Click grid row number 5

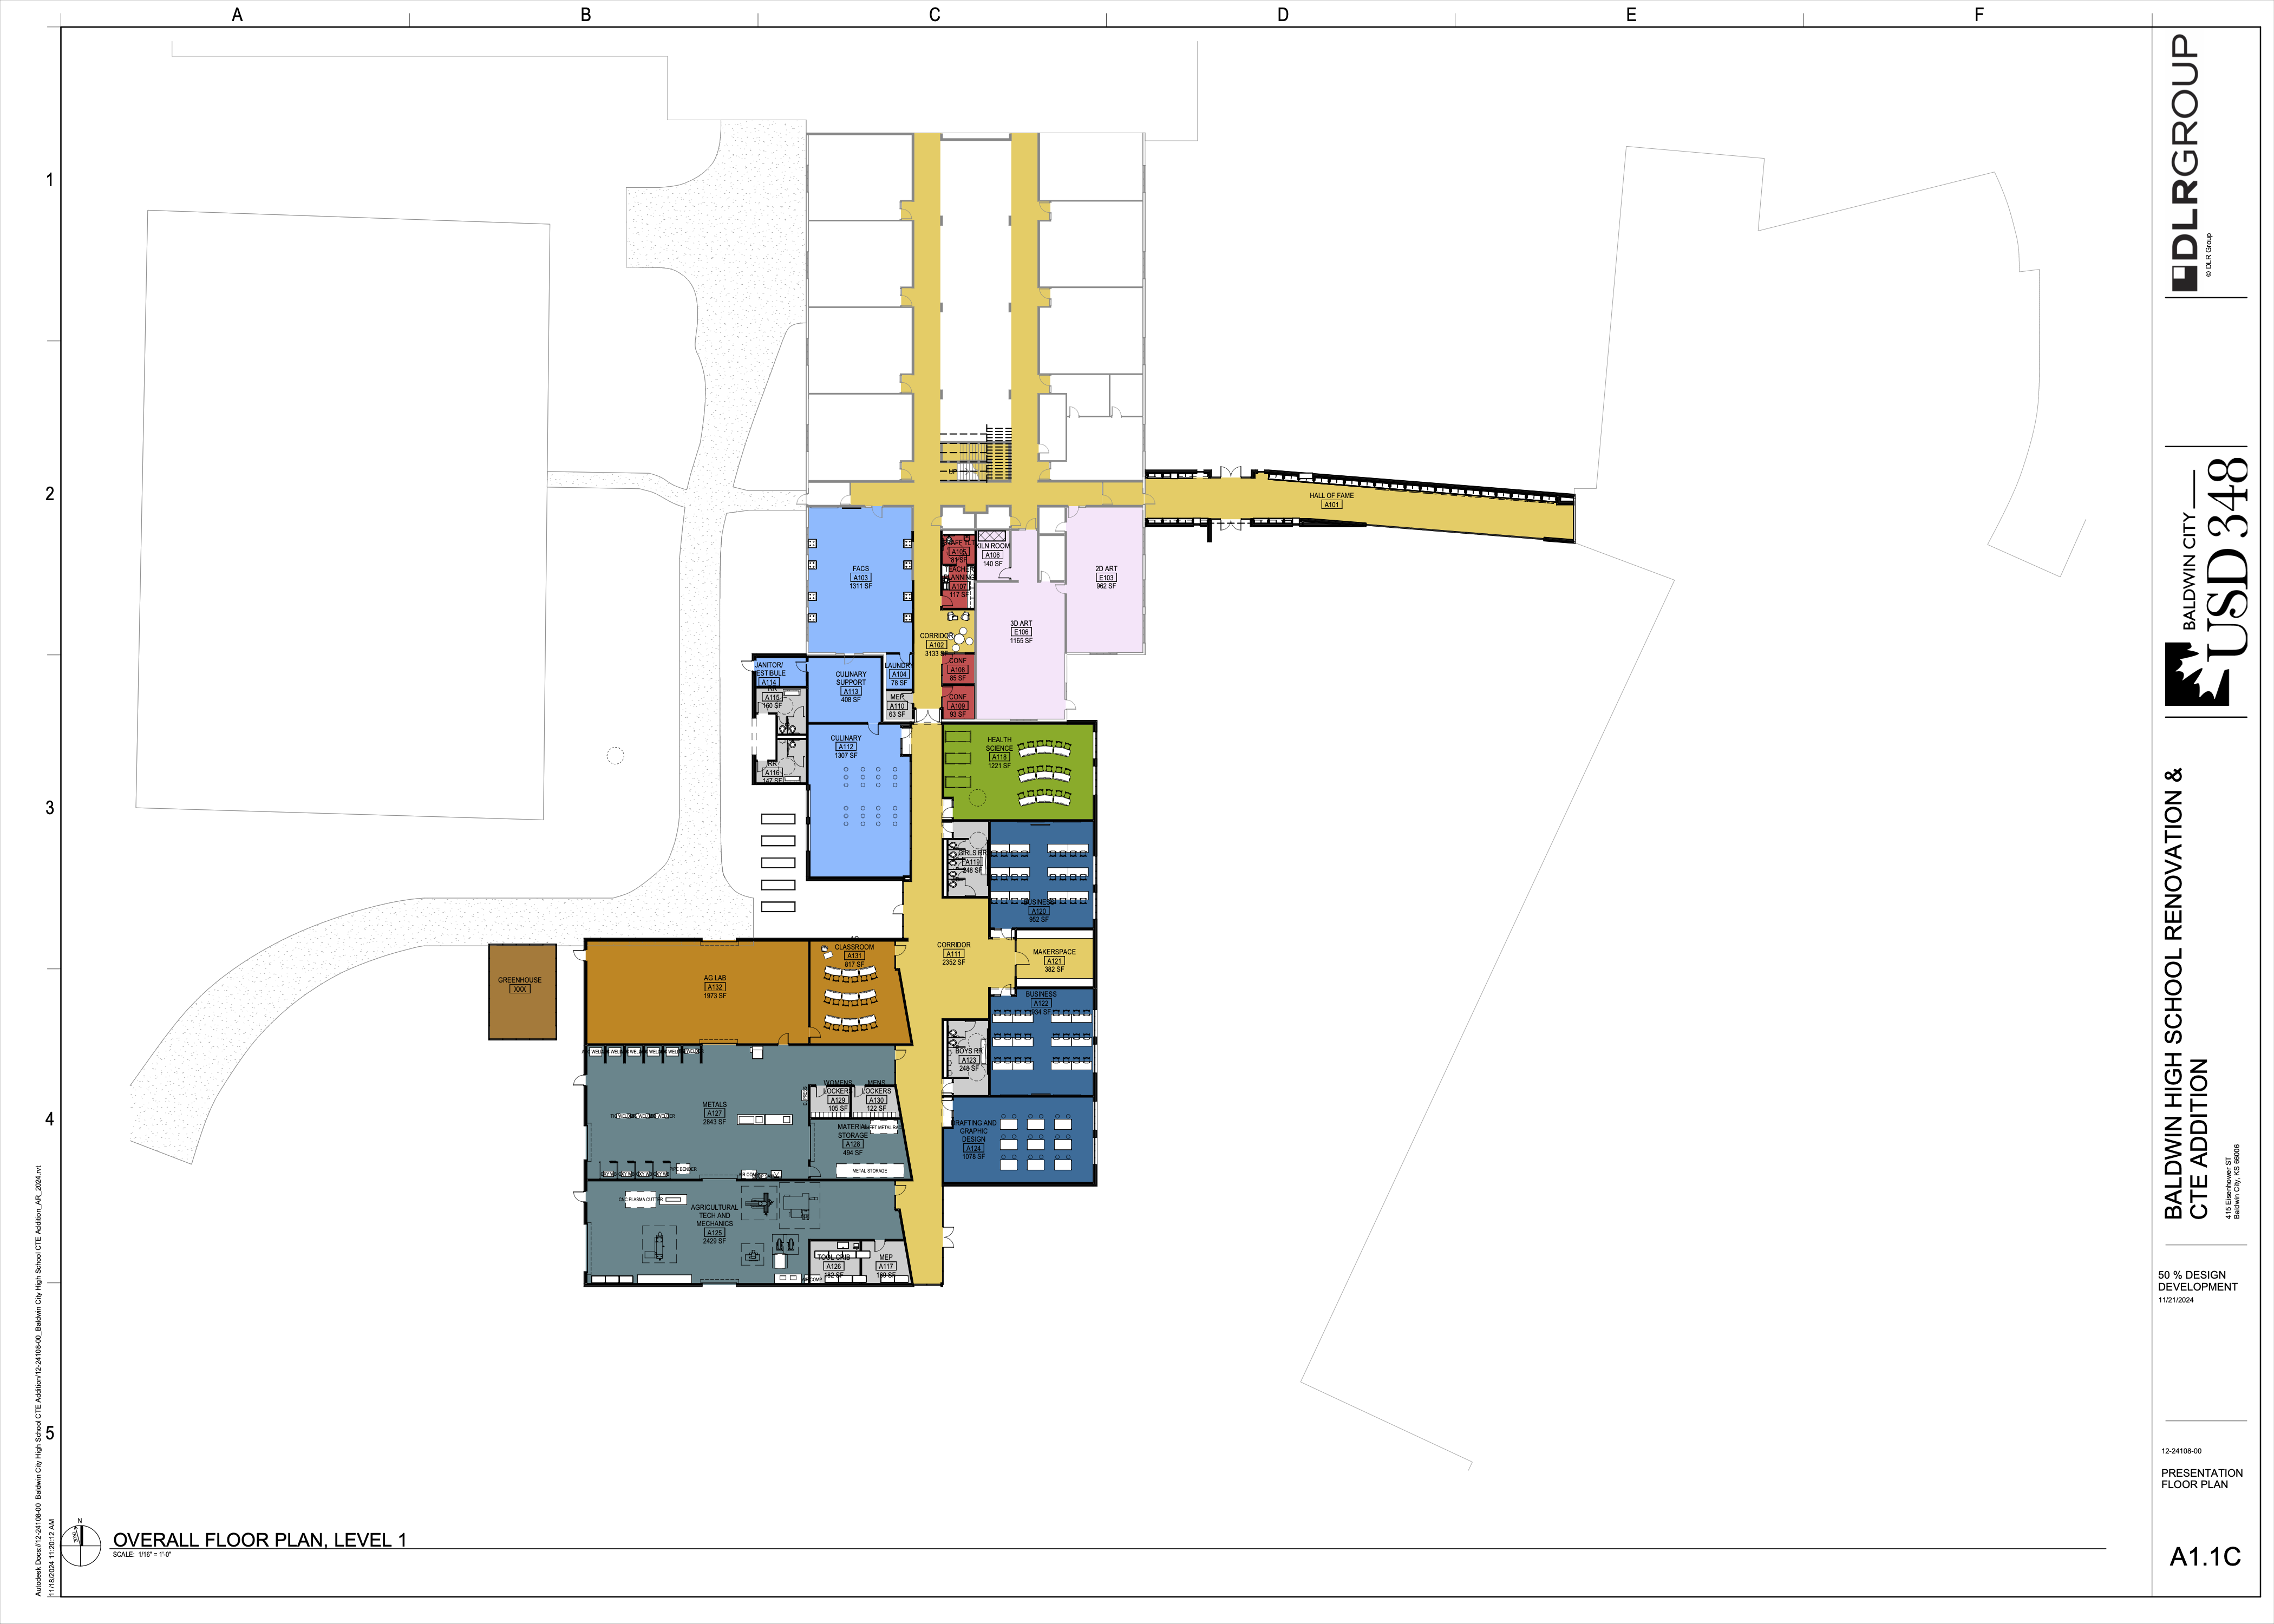coord(49,1433)
